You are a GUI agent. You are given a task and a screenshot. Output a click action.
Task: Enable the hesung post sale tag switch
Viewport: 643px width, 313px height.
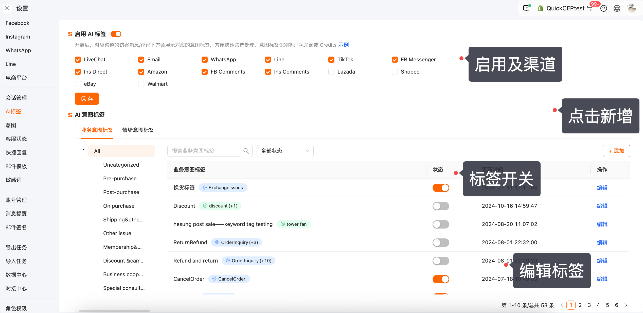point(441,224)
